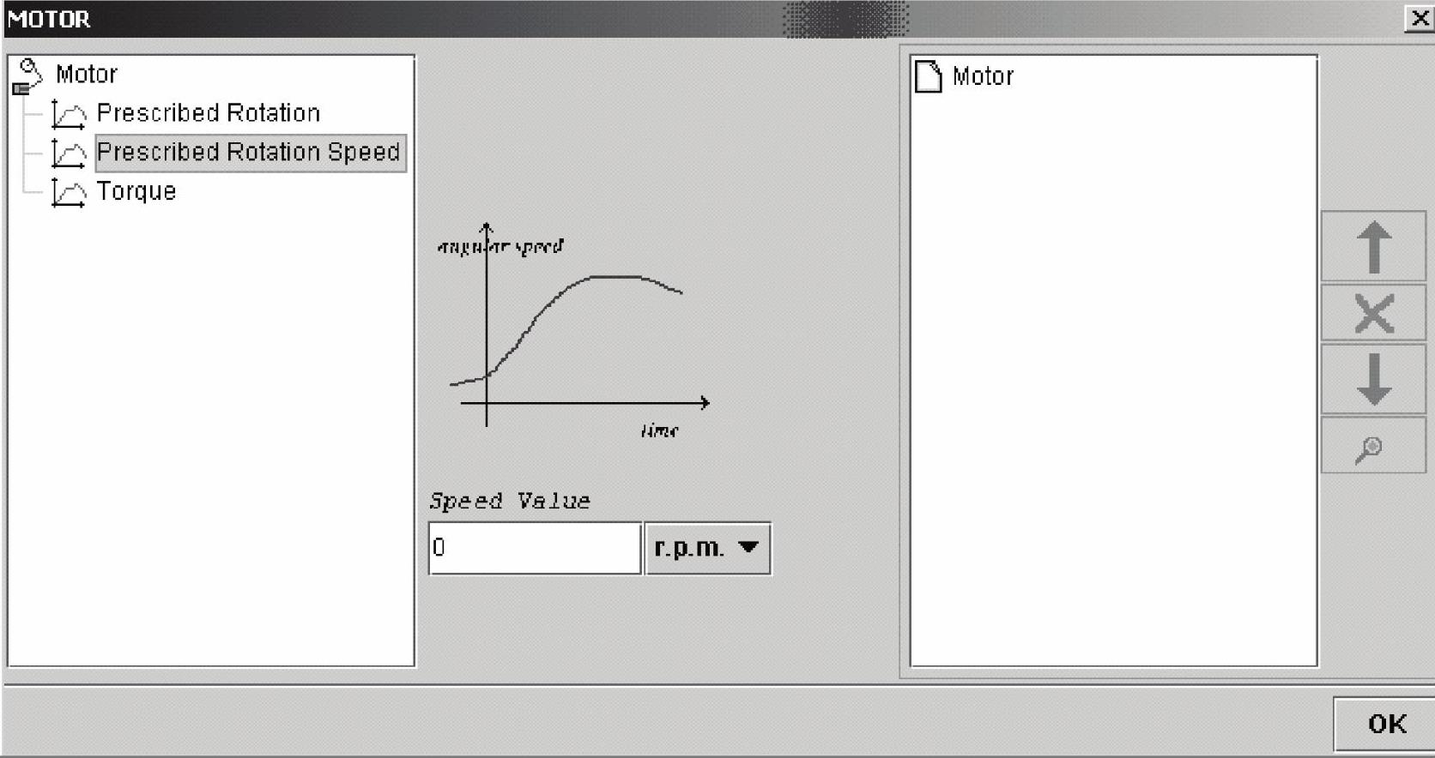The width and height of the screenshot is (1435, 758).
Task: Click the MOTOR dialog title bar
Action: click(x=429, y=18)
